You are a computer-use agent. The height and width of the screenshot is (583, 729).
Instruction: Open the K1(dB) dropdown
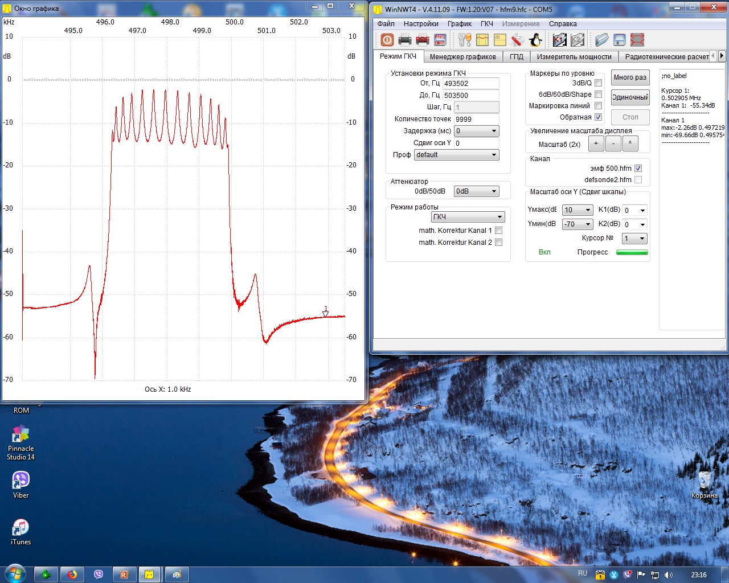point(635,210)
